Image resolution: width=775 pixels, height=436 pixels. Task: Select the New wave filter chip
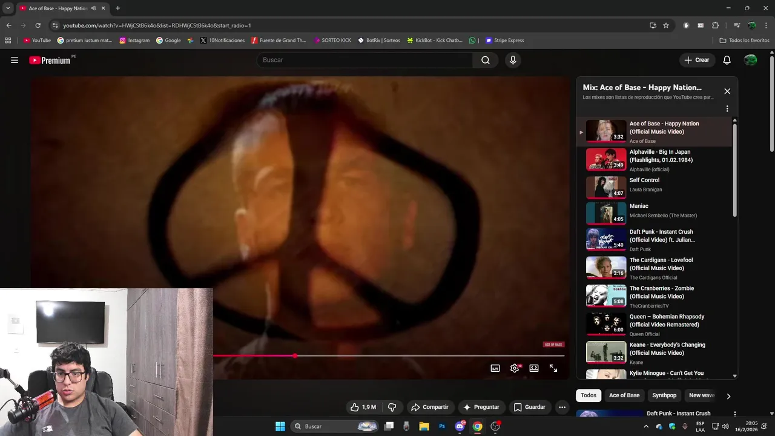click(x=702, y=395)
